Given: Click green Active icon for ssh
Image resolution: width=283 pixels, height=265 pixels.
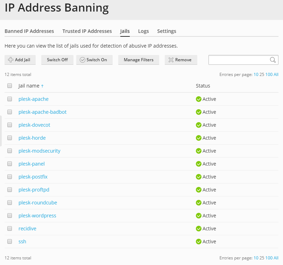Looking at the screenshot, I should pos(199,242).
